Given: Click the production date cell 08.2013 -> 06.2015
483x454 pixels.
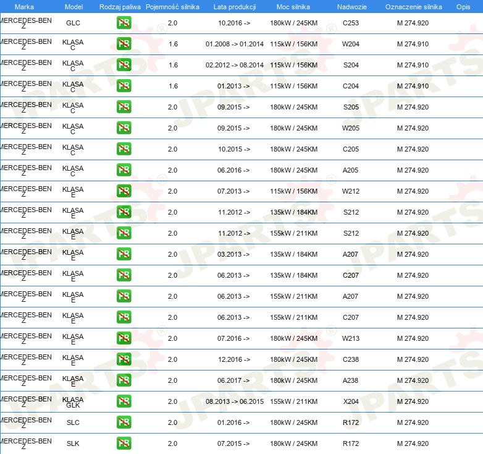Looking at the screenshot, I should [x=234, y=402].
